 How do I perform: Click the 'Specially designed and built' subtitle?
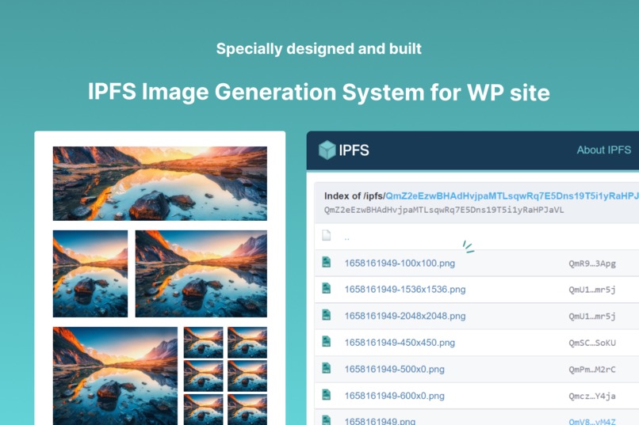pos(319,49)
